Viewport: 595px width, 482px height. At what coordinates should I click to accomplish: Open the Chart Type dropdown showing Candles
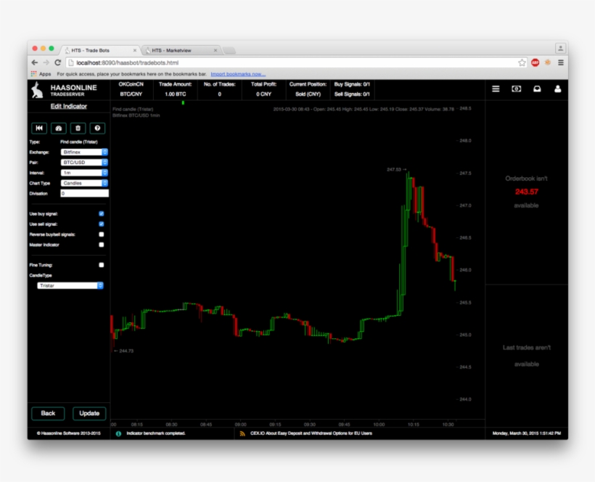[84, 183]
